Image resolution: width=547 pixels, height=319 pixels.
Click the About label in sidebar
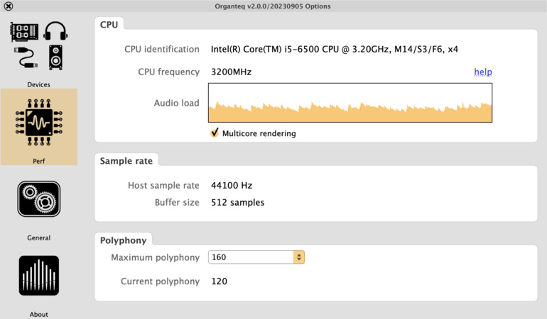point(39,315)
